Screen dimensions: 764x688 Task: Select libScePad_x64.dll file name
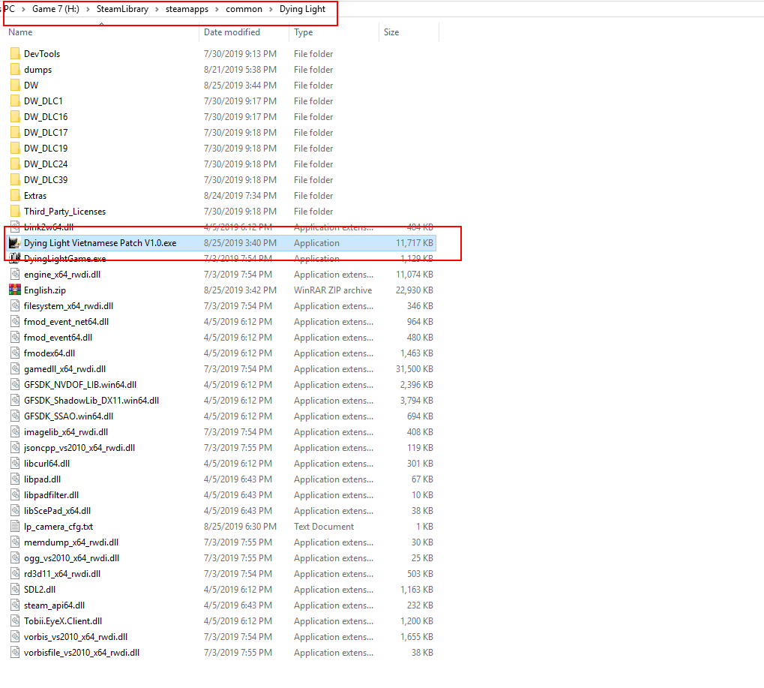click(58, 510)
